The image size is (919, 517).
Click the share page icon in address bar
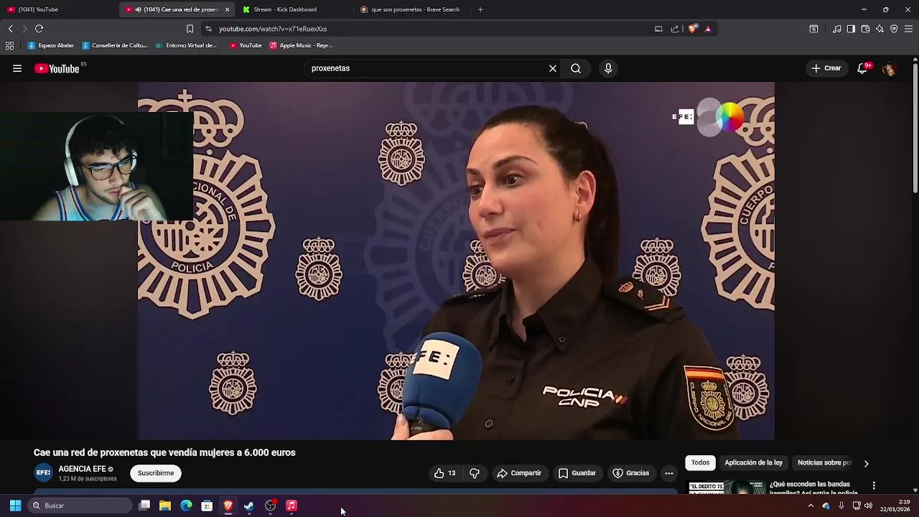point(675,29)
